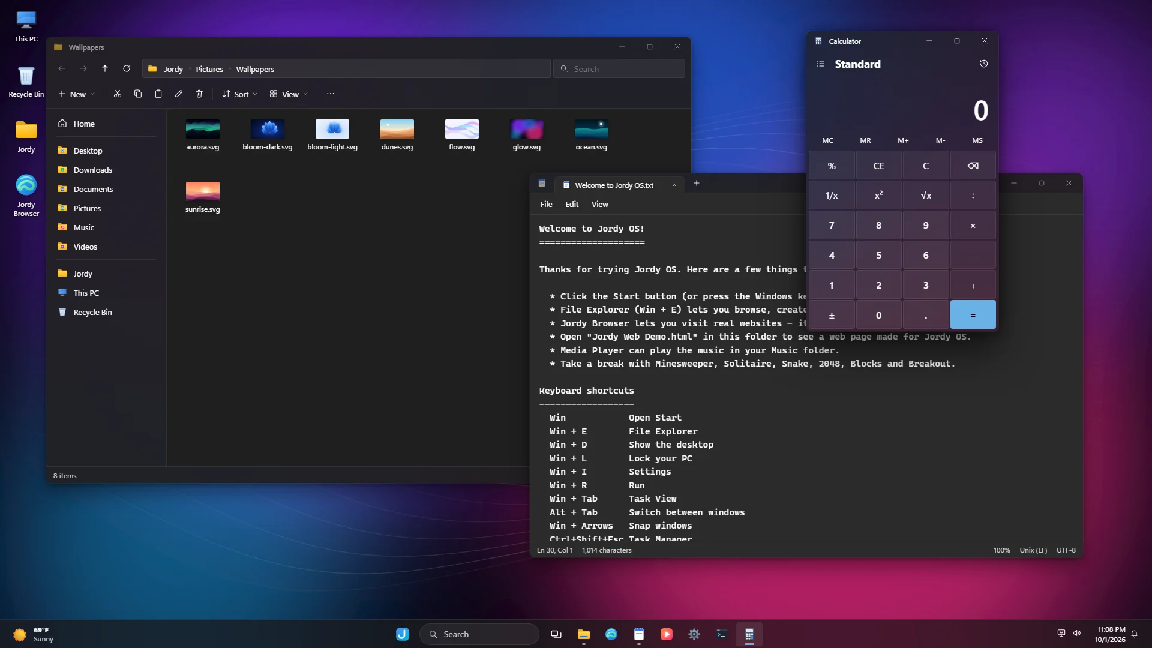
Task: Open Calculator history icon
Action: coord(984,64)
